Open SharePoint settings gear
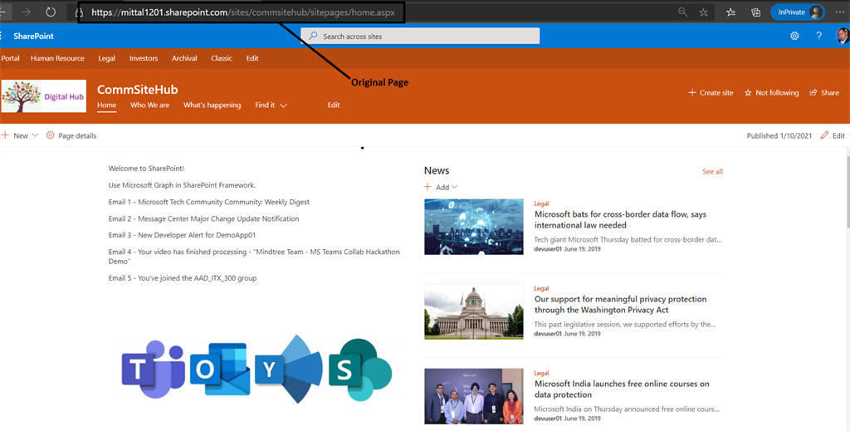850x431 pixels. [x=794, y=36]
